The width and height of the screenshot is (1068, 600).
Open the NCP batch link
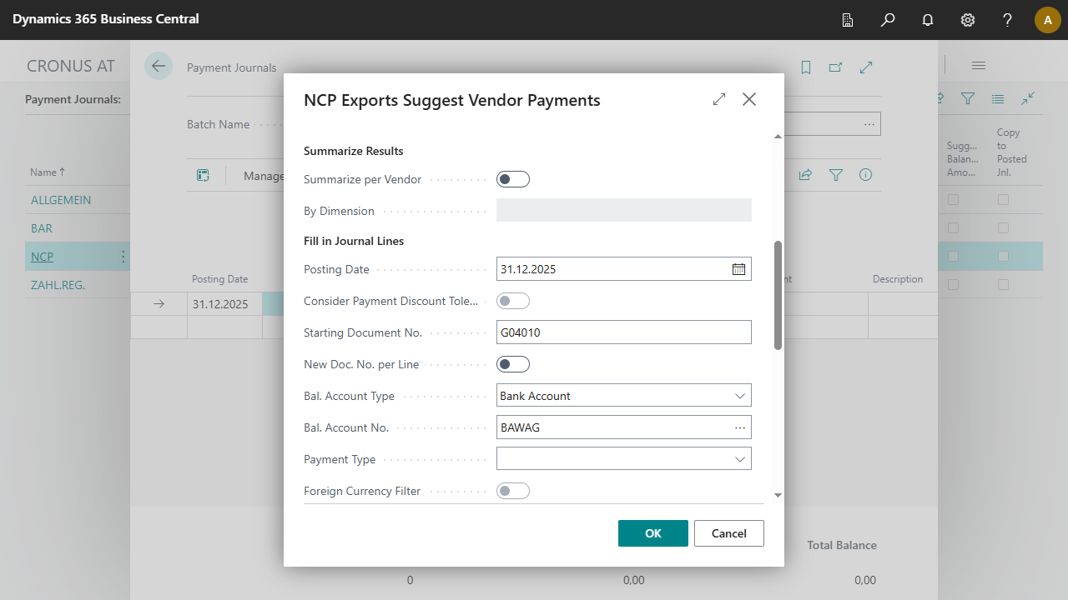(x=42, y=257)
